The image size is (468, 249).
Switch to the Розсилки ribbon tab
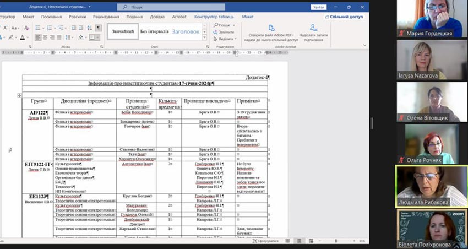pos(77,17)
